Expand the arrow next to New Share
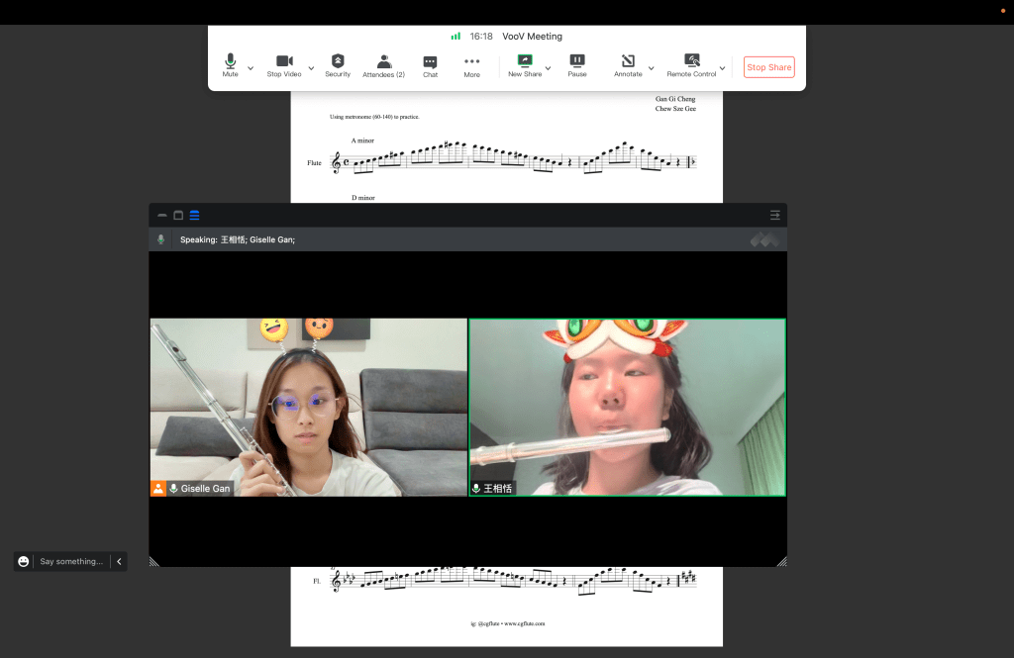This screenshot has width=1014, height=658. click(549, 68)
